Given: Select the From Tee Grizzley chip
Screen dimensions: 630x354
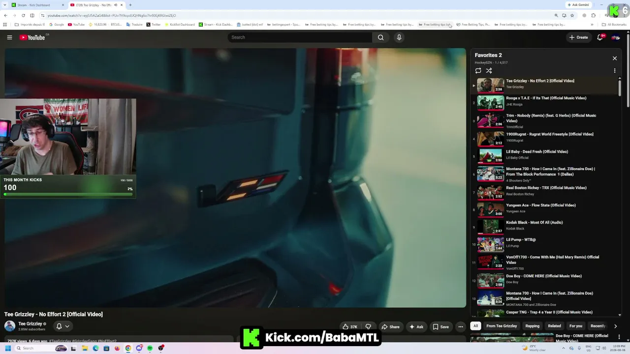Looking at the screenshot, I should 502,326.
